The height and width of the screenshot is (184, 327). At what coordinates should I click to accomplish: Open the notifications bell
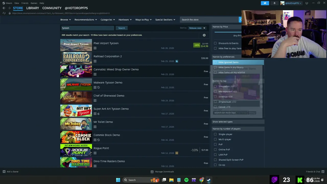click(x=274, y=3)
